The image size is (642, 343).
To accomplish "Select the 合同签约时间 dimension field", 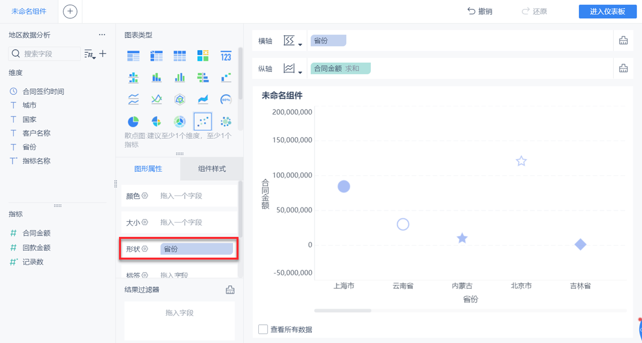I will pyautogui.click(x=43, y=91).
